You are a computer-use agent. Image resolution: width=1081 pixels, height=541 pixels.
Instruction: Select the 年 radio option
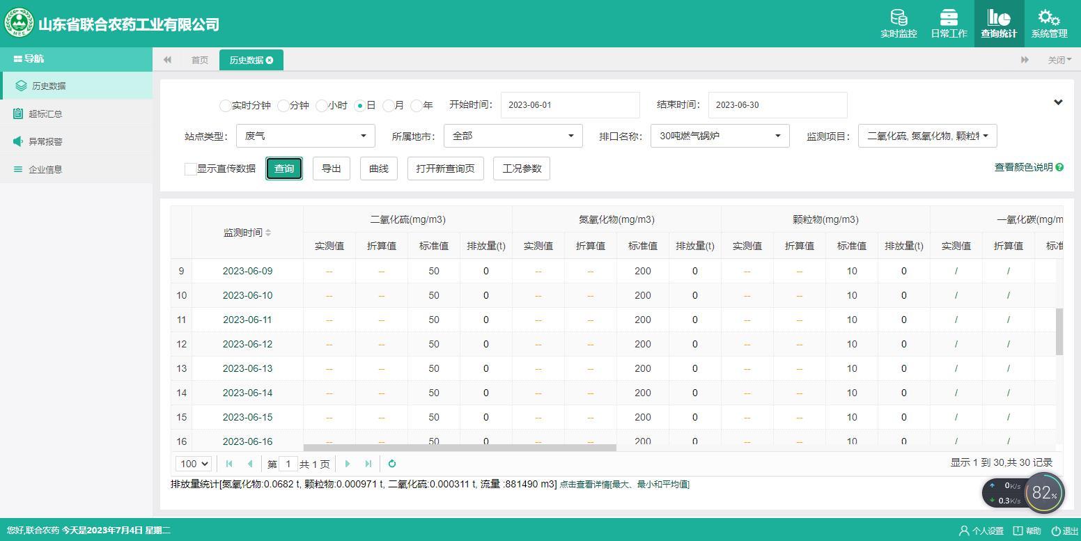417,106
